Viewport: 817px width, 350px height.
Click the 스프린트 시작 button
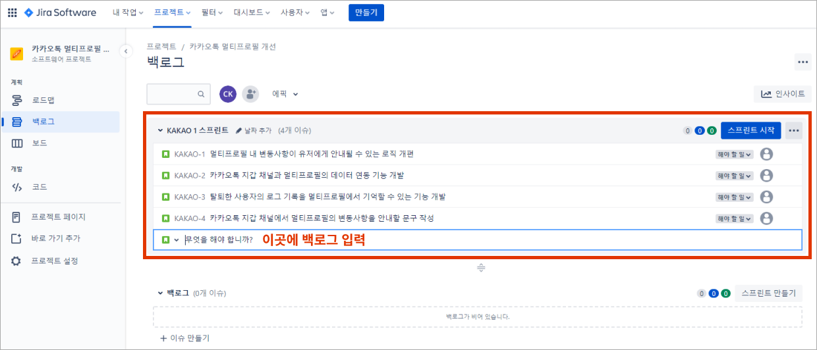pyautogui.click(x=750, y=130)
